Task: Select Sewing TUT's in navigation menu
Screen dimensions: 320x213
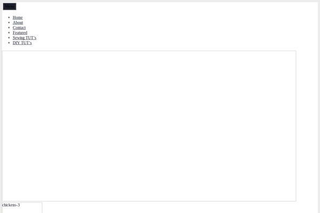Action: [25, 38]
